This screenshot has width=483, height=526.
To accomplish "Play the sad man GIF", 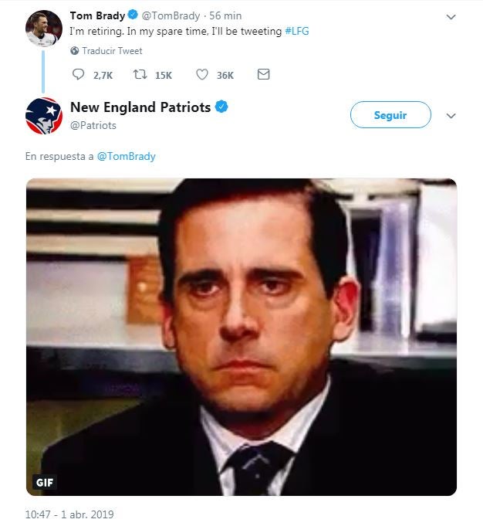I will tap(241, 337).
